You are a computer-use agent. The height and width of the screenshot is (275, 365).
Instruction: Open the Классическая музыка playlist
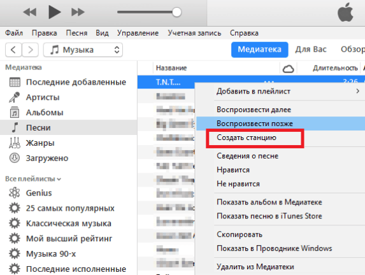coord(69,223)
